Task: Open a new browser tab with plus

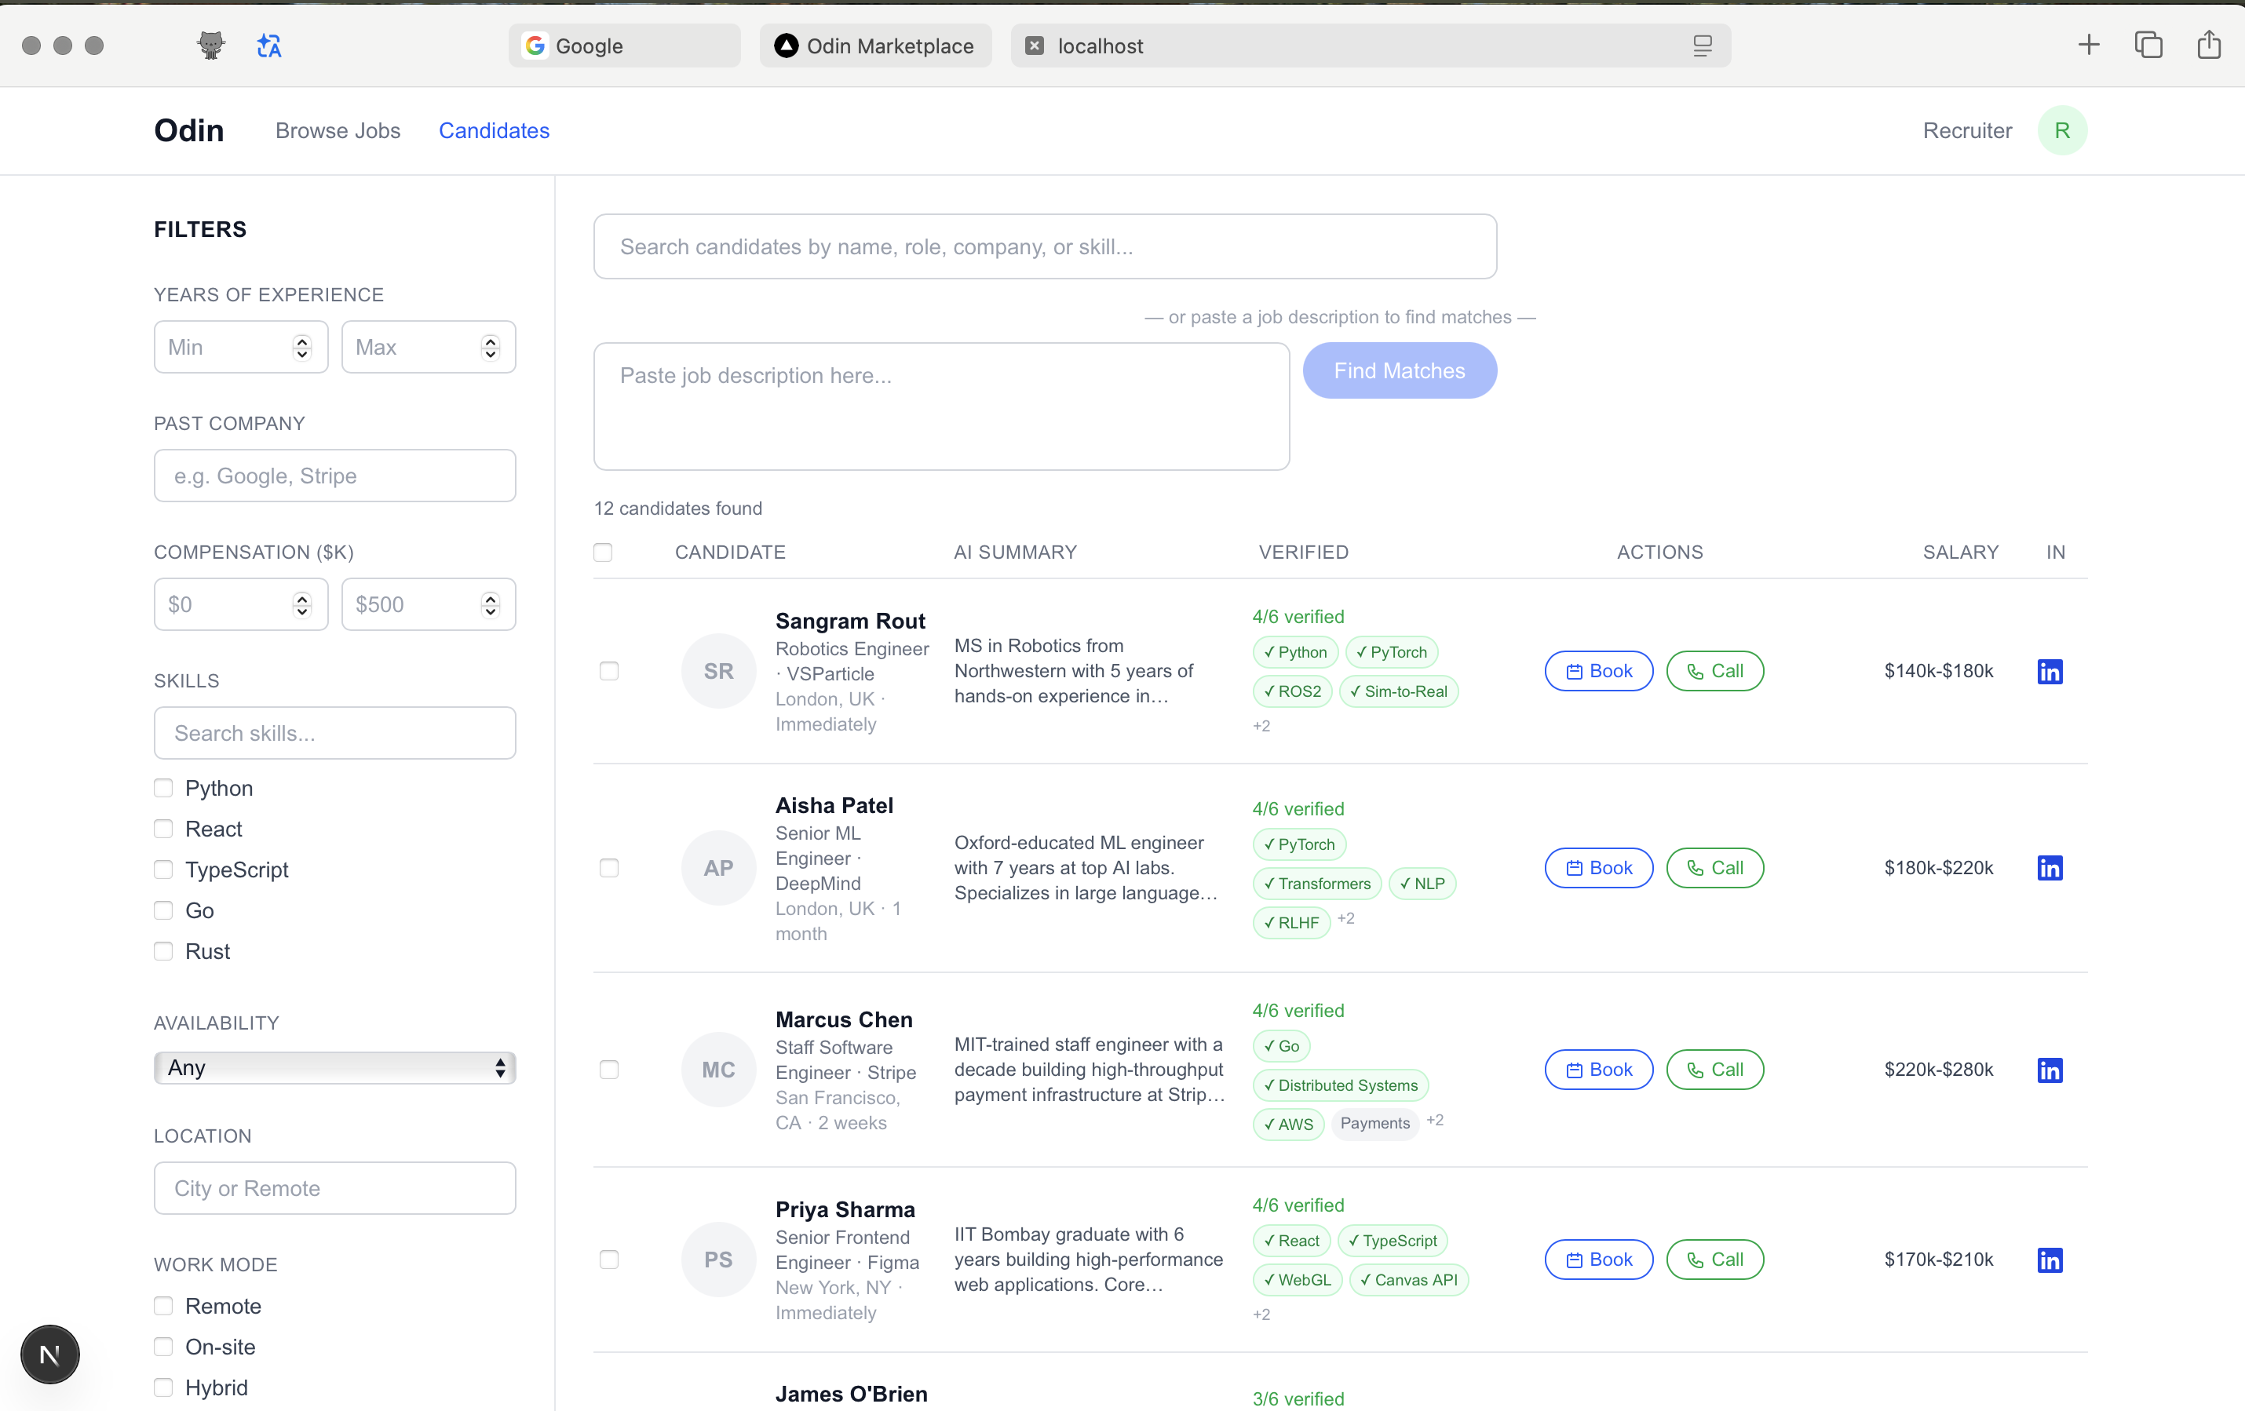Action: click(2088, 45)
